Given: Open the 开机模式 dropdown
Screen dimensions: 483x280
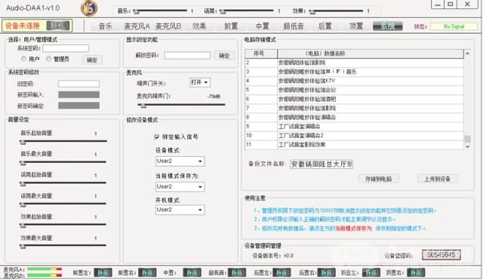Looking at the screenshot, I should point(180,210).
